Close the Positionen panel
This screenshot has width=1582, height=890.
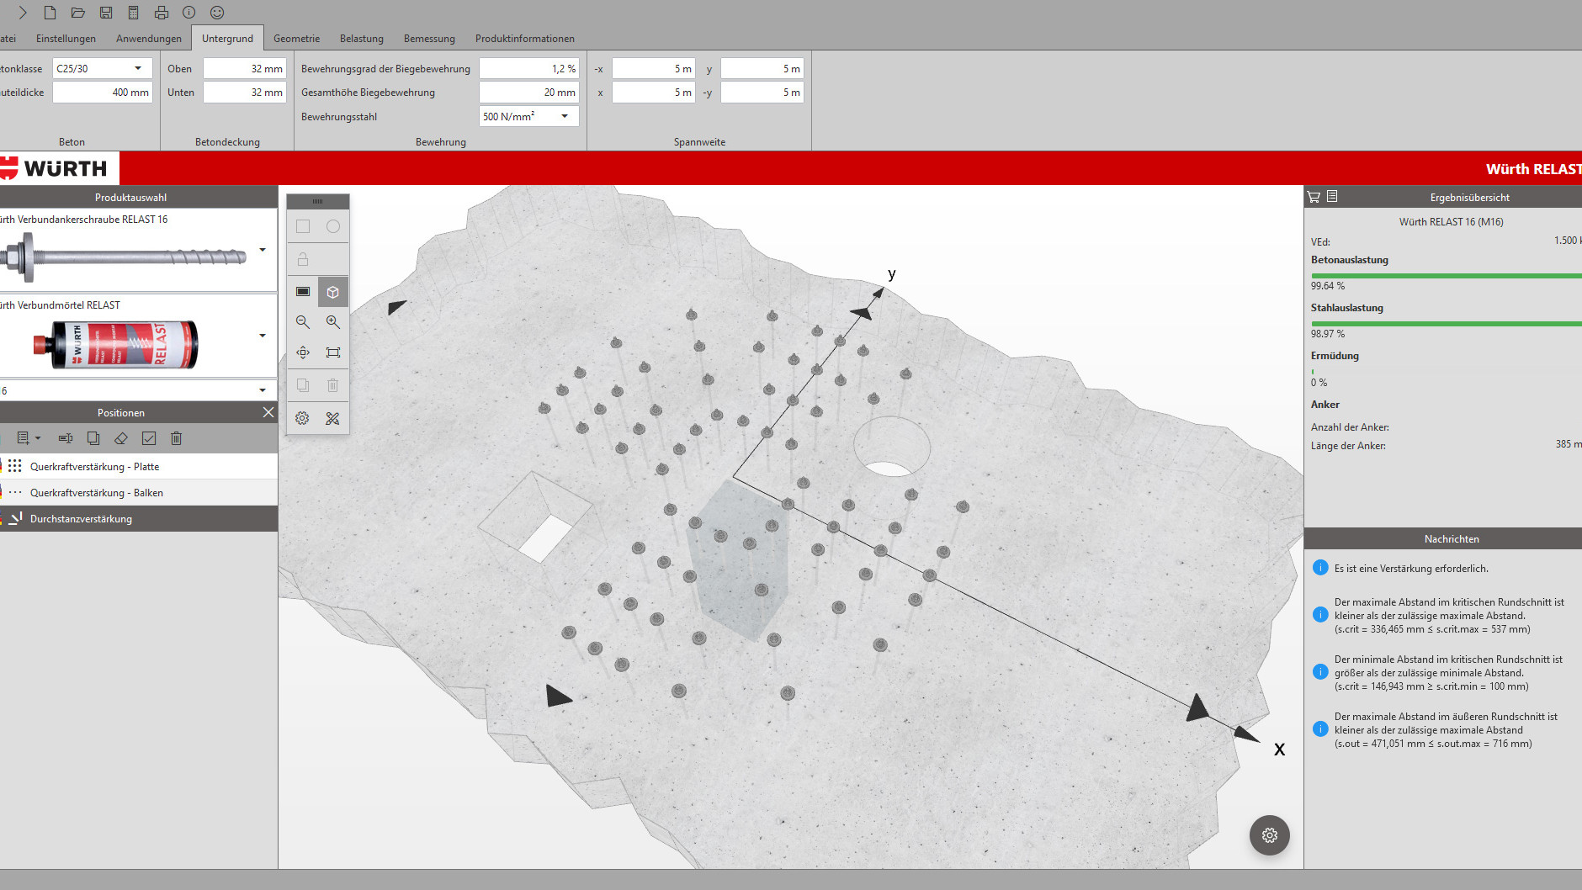coord(268,412)
